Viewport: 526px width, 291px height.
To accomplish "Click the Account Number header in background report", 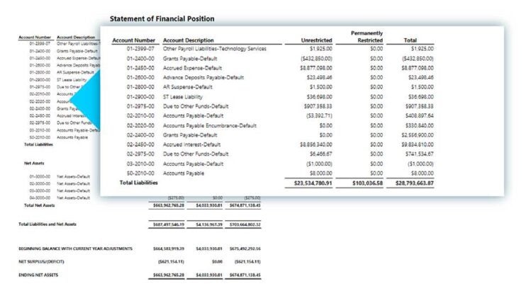I will point(35,37).
